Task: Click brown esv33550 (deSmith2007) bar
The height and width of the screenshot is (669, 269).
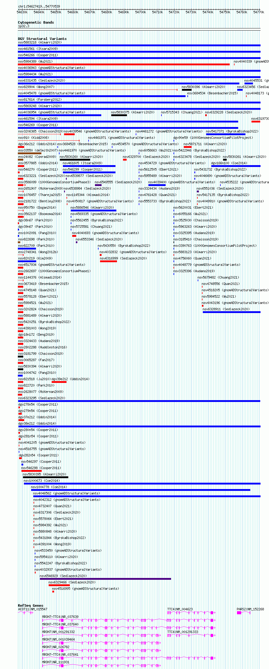Action: pyautogui.click(x=29, y=153)
